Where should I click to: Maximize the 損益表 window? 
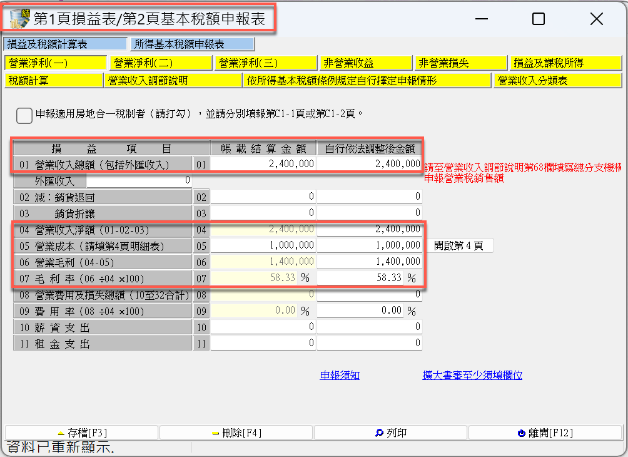(x=539, y=19)
